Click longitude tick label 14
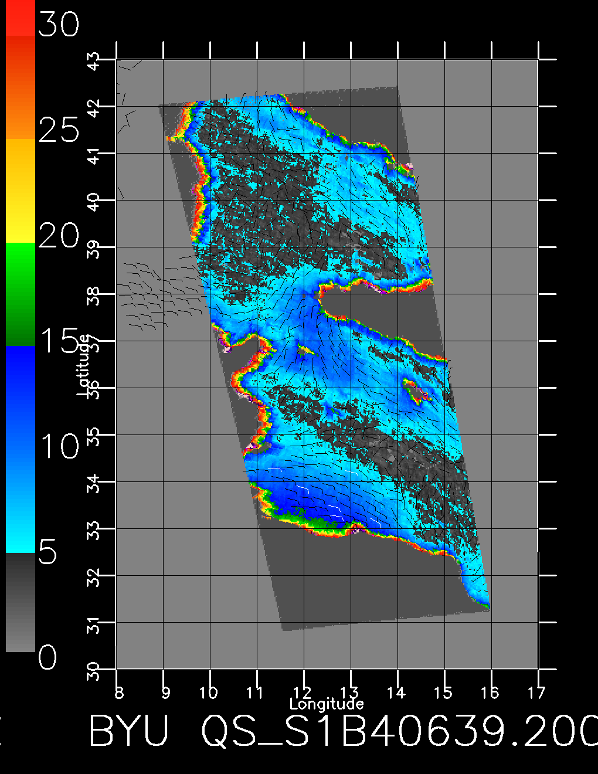This screenshot has width=598, height=774. click(396, 693)
